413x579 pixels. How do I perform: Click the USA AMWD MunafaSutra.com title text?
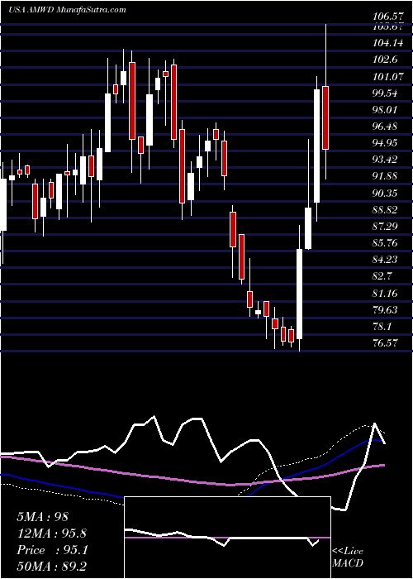tap(67, 10)
